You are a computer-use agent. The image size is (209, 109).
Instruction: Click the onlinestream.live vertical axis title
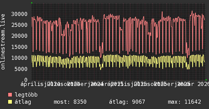coord(3,42)
